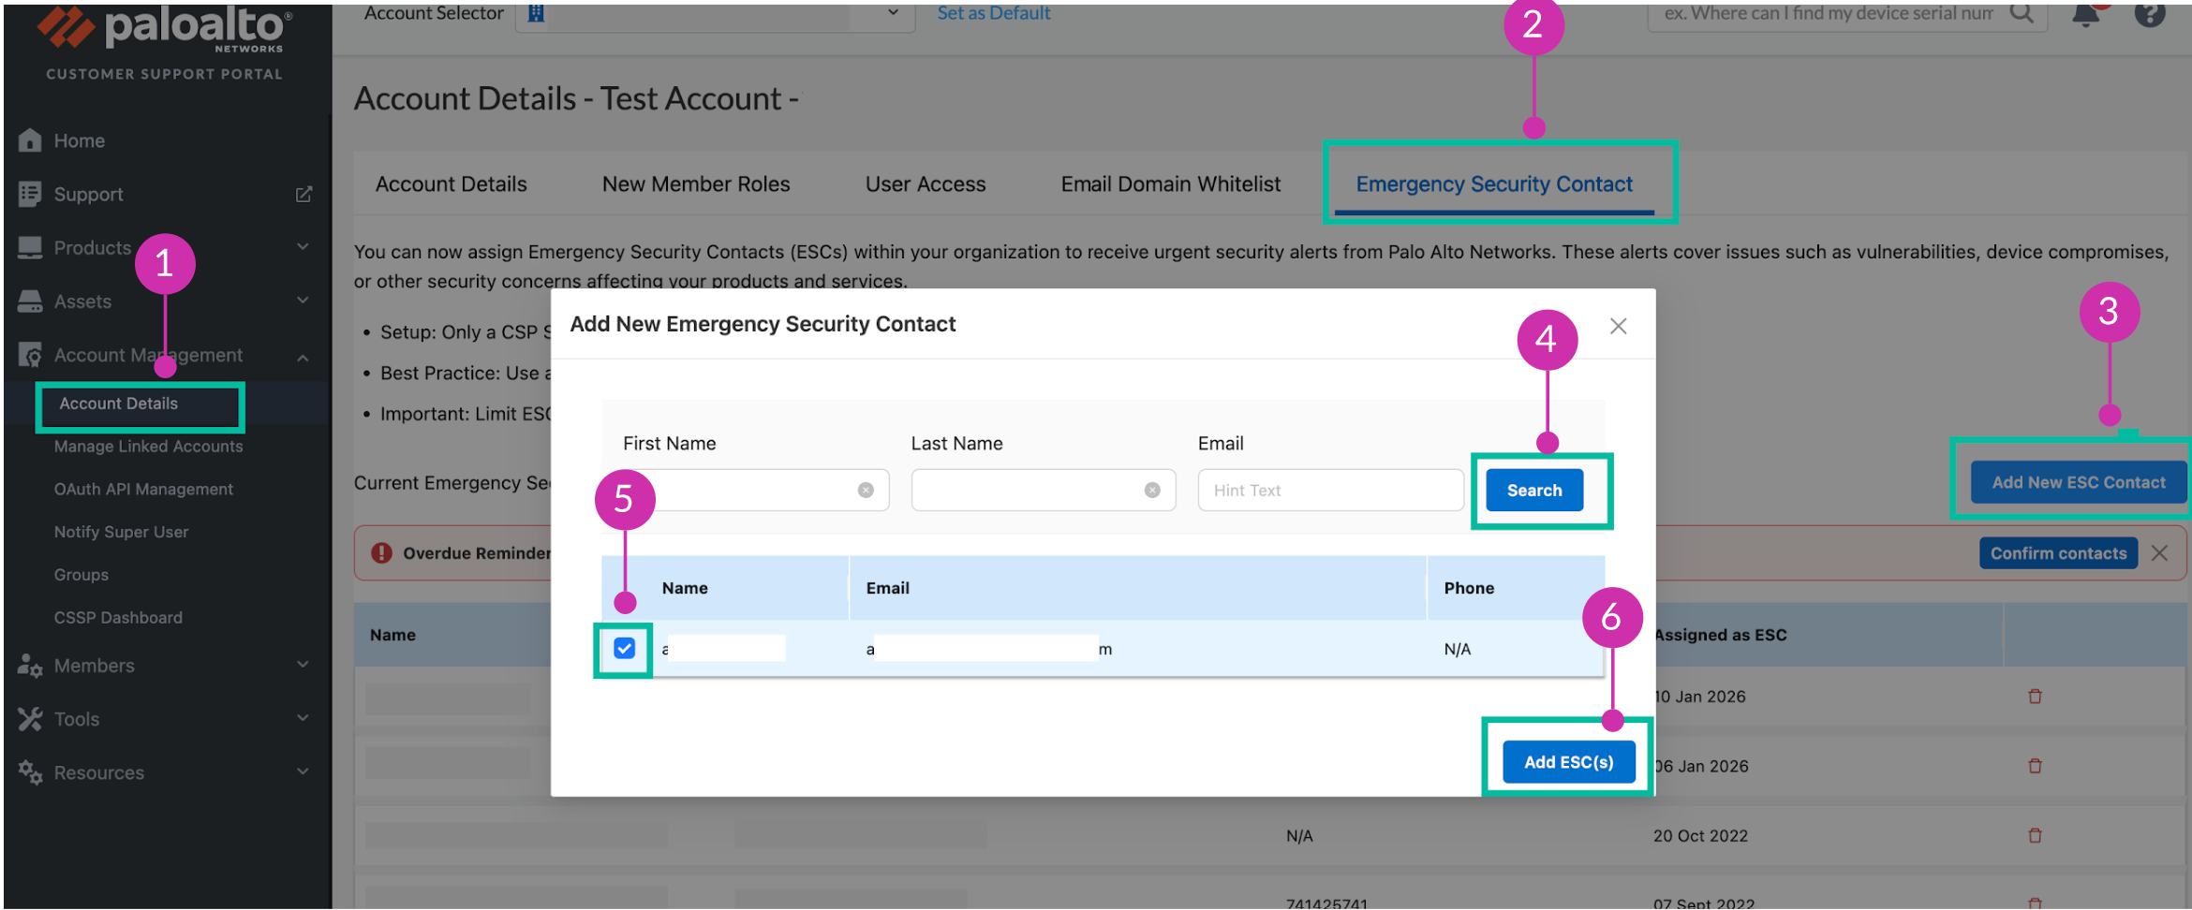Open the Account Selector dropdown

893,13
